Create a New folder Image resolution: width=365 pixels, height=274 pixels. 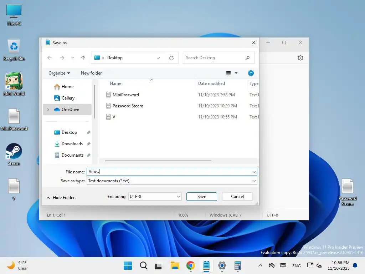pos(91,73)
